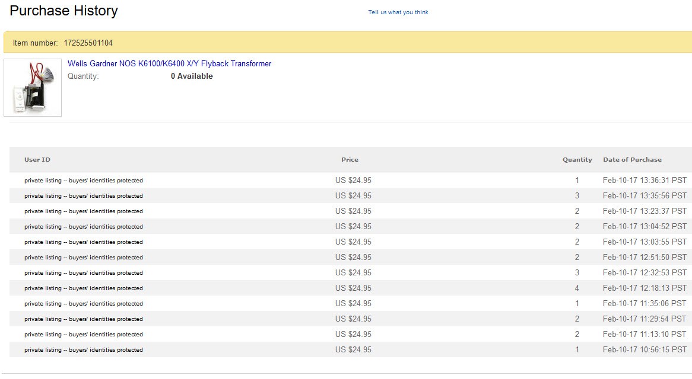This screenshot has width=692, height=379.
Task: Select the purchase dated Feb-10-17 13:35:56 PST
Action: 645,196
